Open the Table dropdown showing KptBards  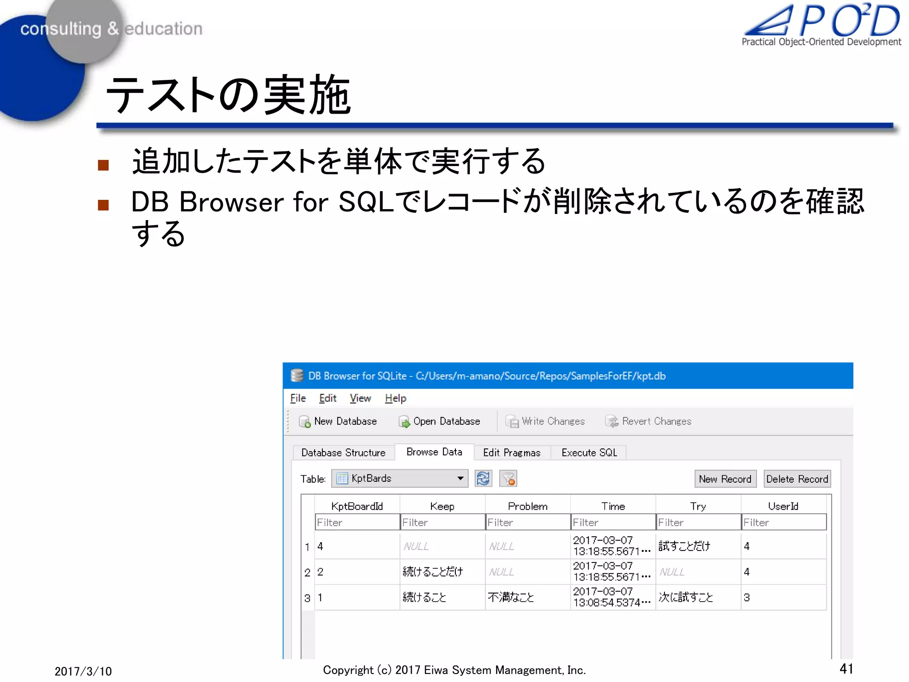click(399, 479)
